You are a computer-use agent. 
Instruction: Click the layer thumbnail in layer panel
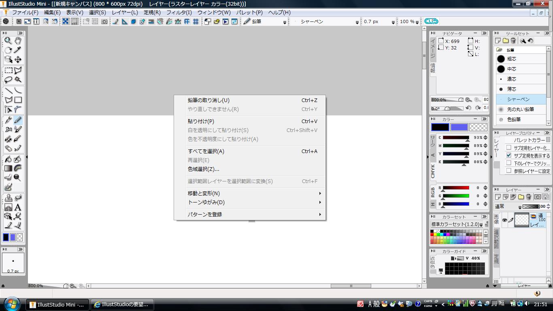(x=521, y=220)
